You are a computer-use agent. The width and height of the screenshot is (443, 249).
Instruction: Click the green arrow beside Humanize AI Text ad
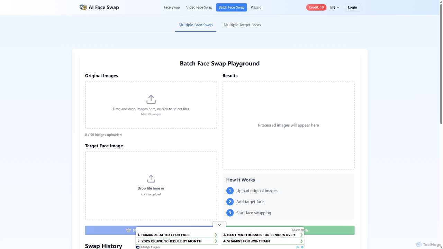216,235
